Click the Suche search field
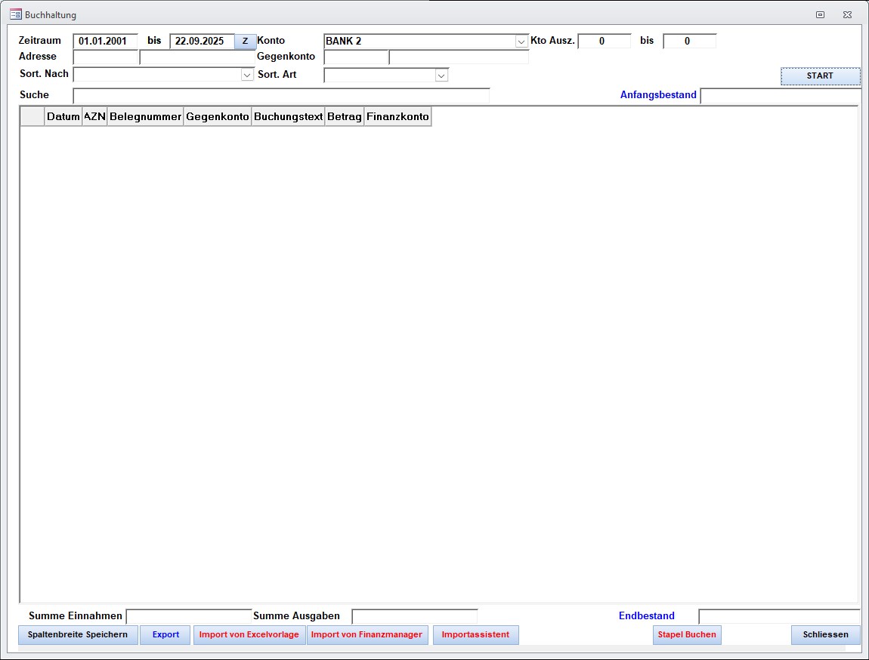The width and height of the screenshot is (869, 660). click(x=280, y=96)
